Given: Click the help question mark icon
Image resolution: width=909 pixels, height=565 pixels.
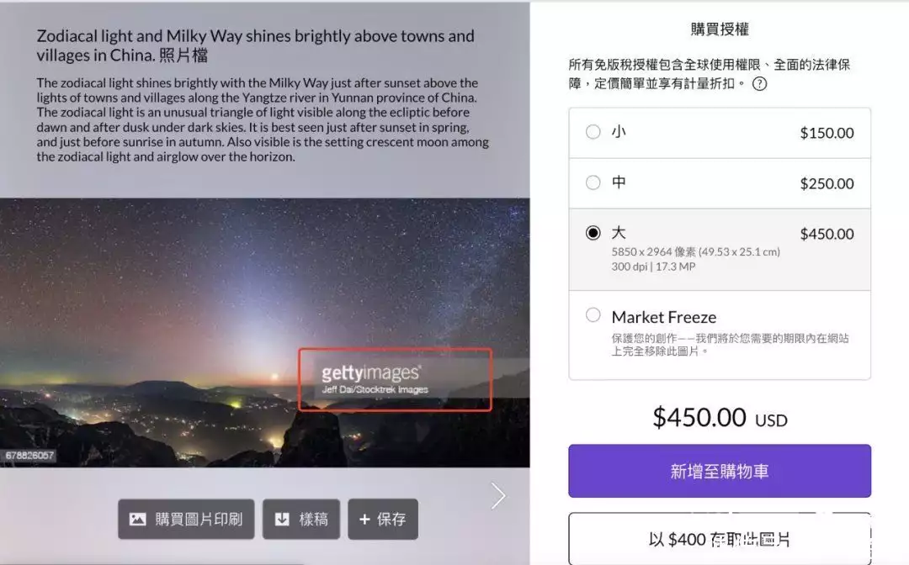Looking at the screenshot, I should (x=759, y=84).
